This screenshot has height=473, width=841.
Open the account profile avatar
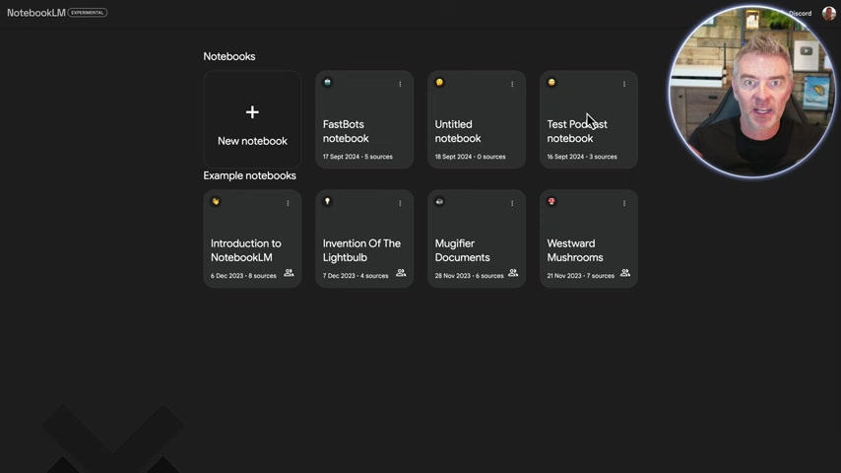828,13
